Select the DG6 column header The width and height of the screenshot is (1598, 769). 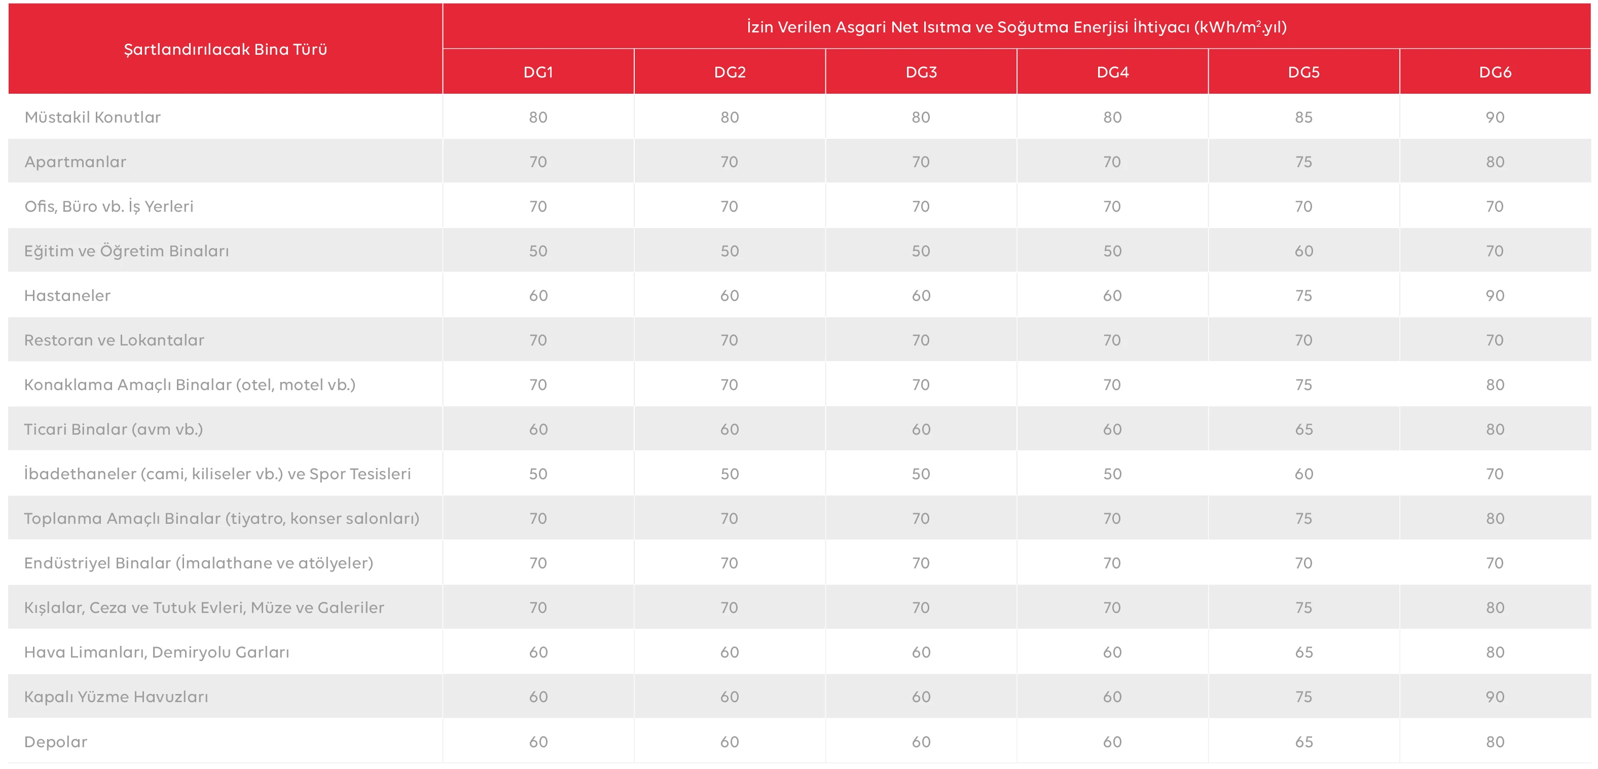click(x=1495, y=72)
